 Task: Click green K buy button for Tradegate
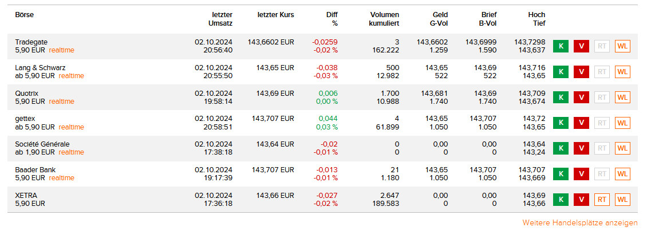[x=561, y=46]
